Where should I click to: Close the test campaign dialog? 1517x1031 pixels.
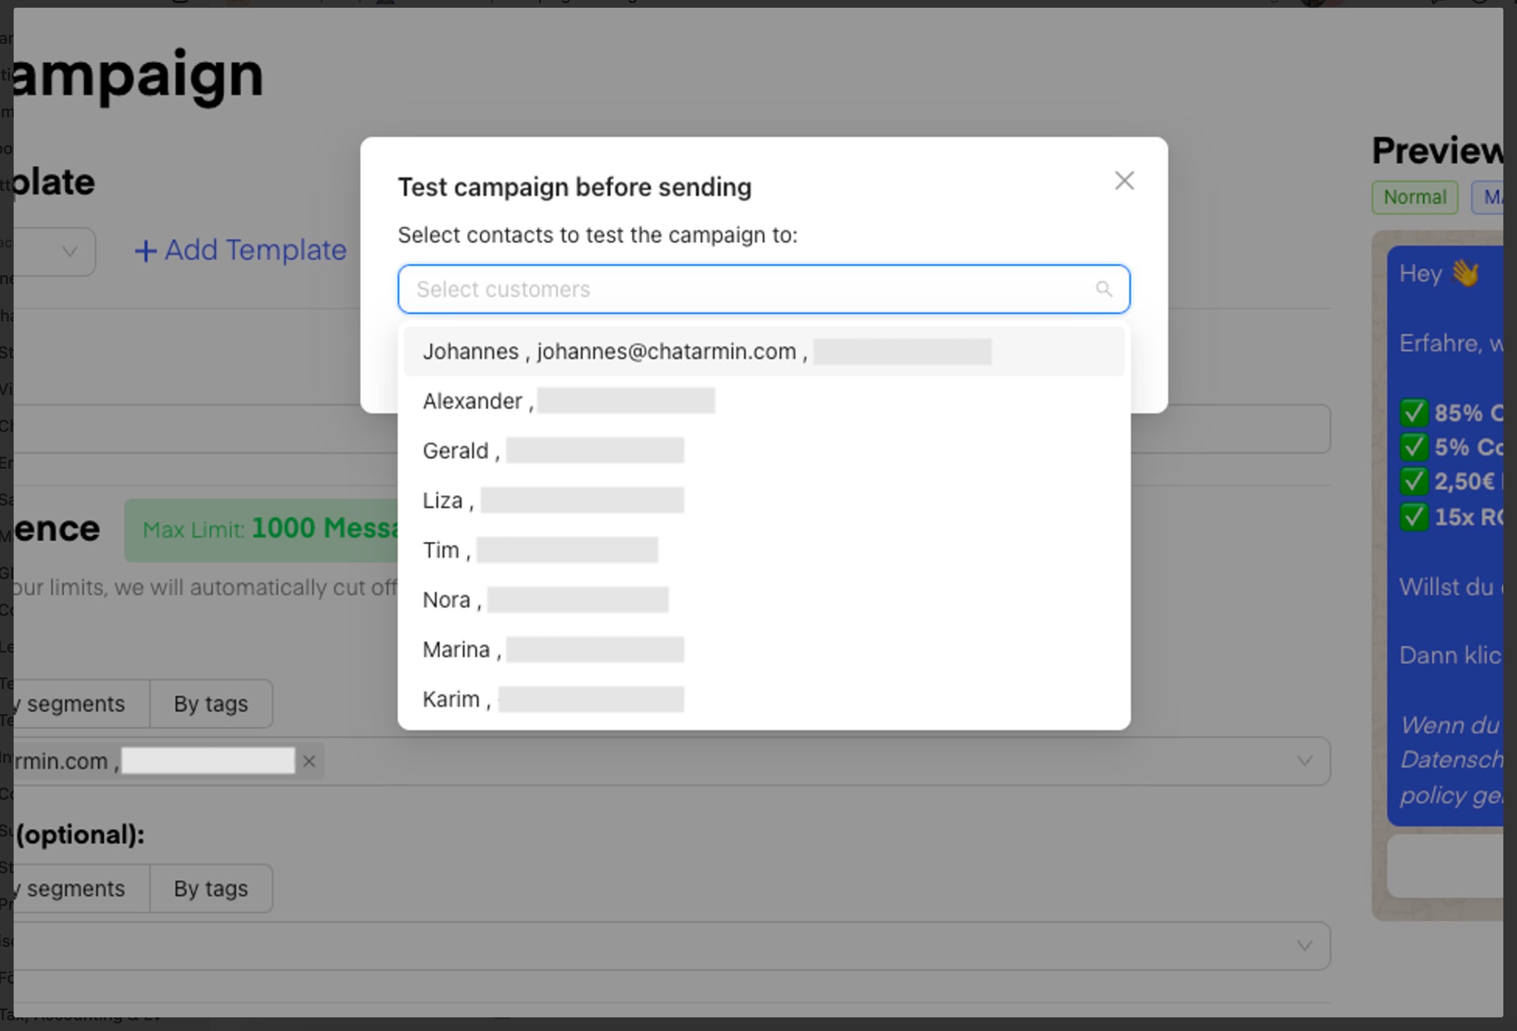(x=1124, y=181)
